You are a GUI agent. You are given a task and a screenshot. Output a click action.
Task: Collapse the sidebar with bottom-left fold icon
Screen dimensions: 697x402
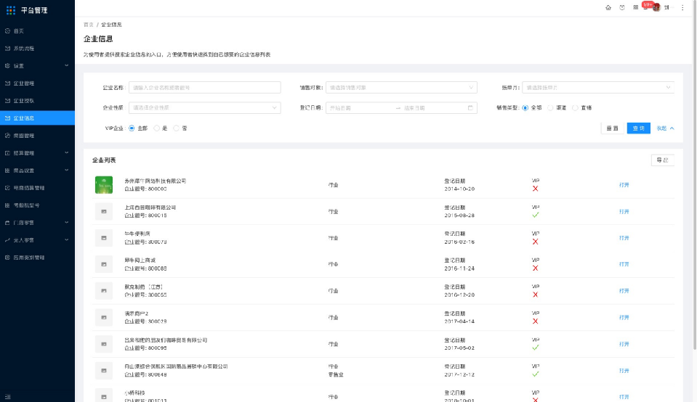tap(7, 397)
